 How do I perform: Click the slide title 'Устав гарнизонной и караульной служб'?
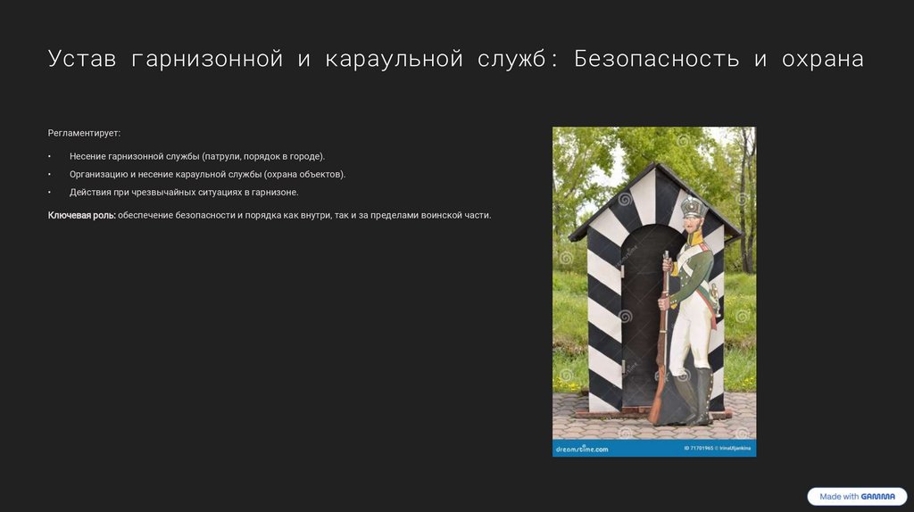point(456,59)
